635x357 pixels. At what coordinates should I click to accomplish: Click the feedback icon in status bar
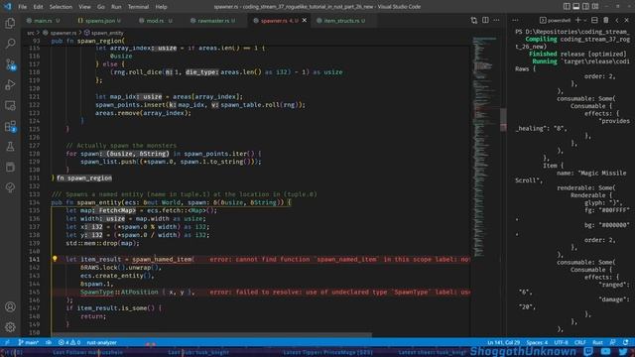pyautogui.click(x=613, y=342)
